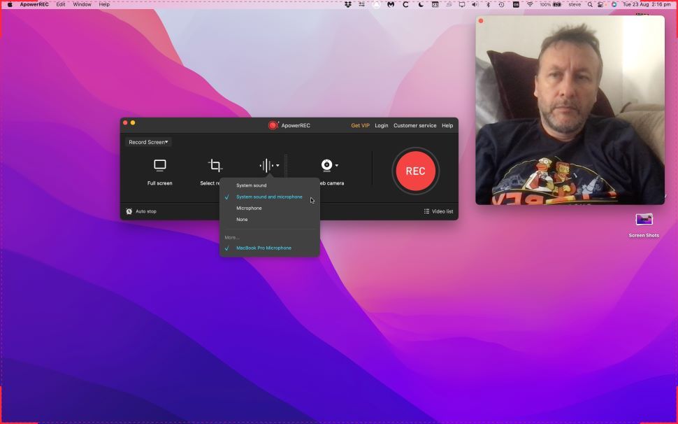Open the audio source dropdown arrow
Viewport: 678px width, 424px height.
(277, 165)
